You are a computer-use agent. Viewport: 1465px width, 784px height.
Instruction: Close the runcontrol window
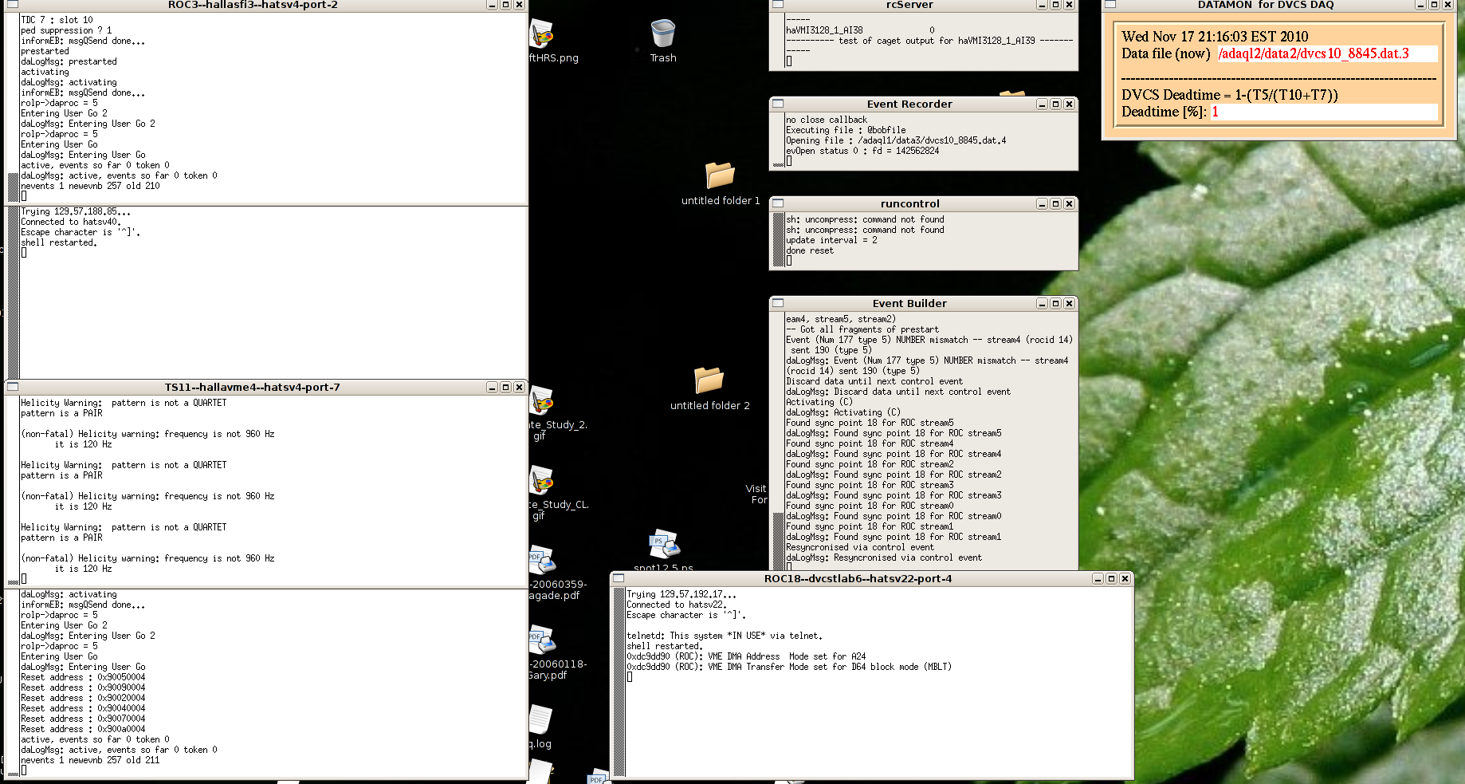coord(1069,204)
